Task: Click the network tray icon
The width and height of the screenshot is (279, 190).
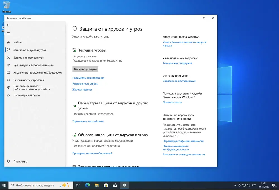Action: (x=244, y=185)
